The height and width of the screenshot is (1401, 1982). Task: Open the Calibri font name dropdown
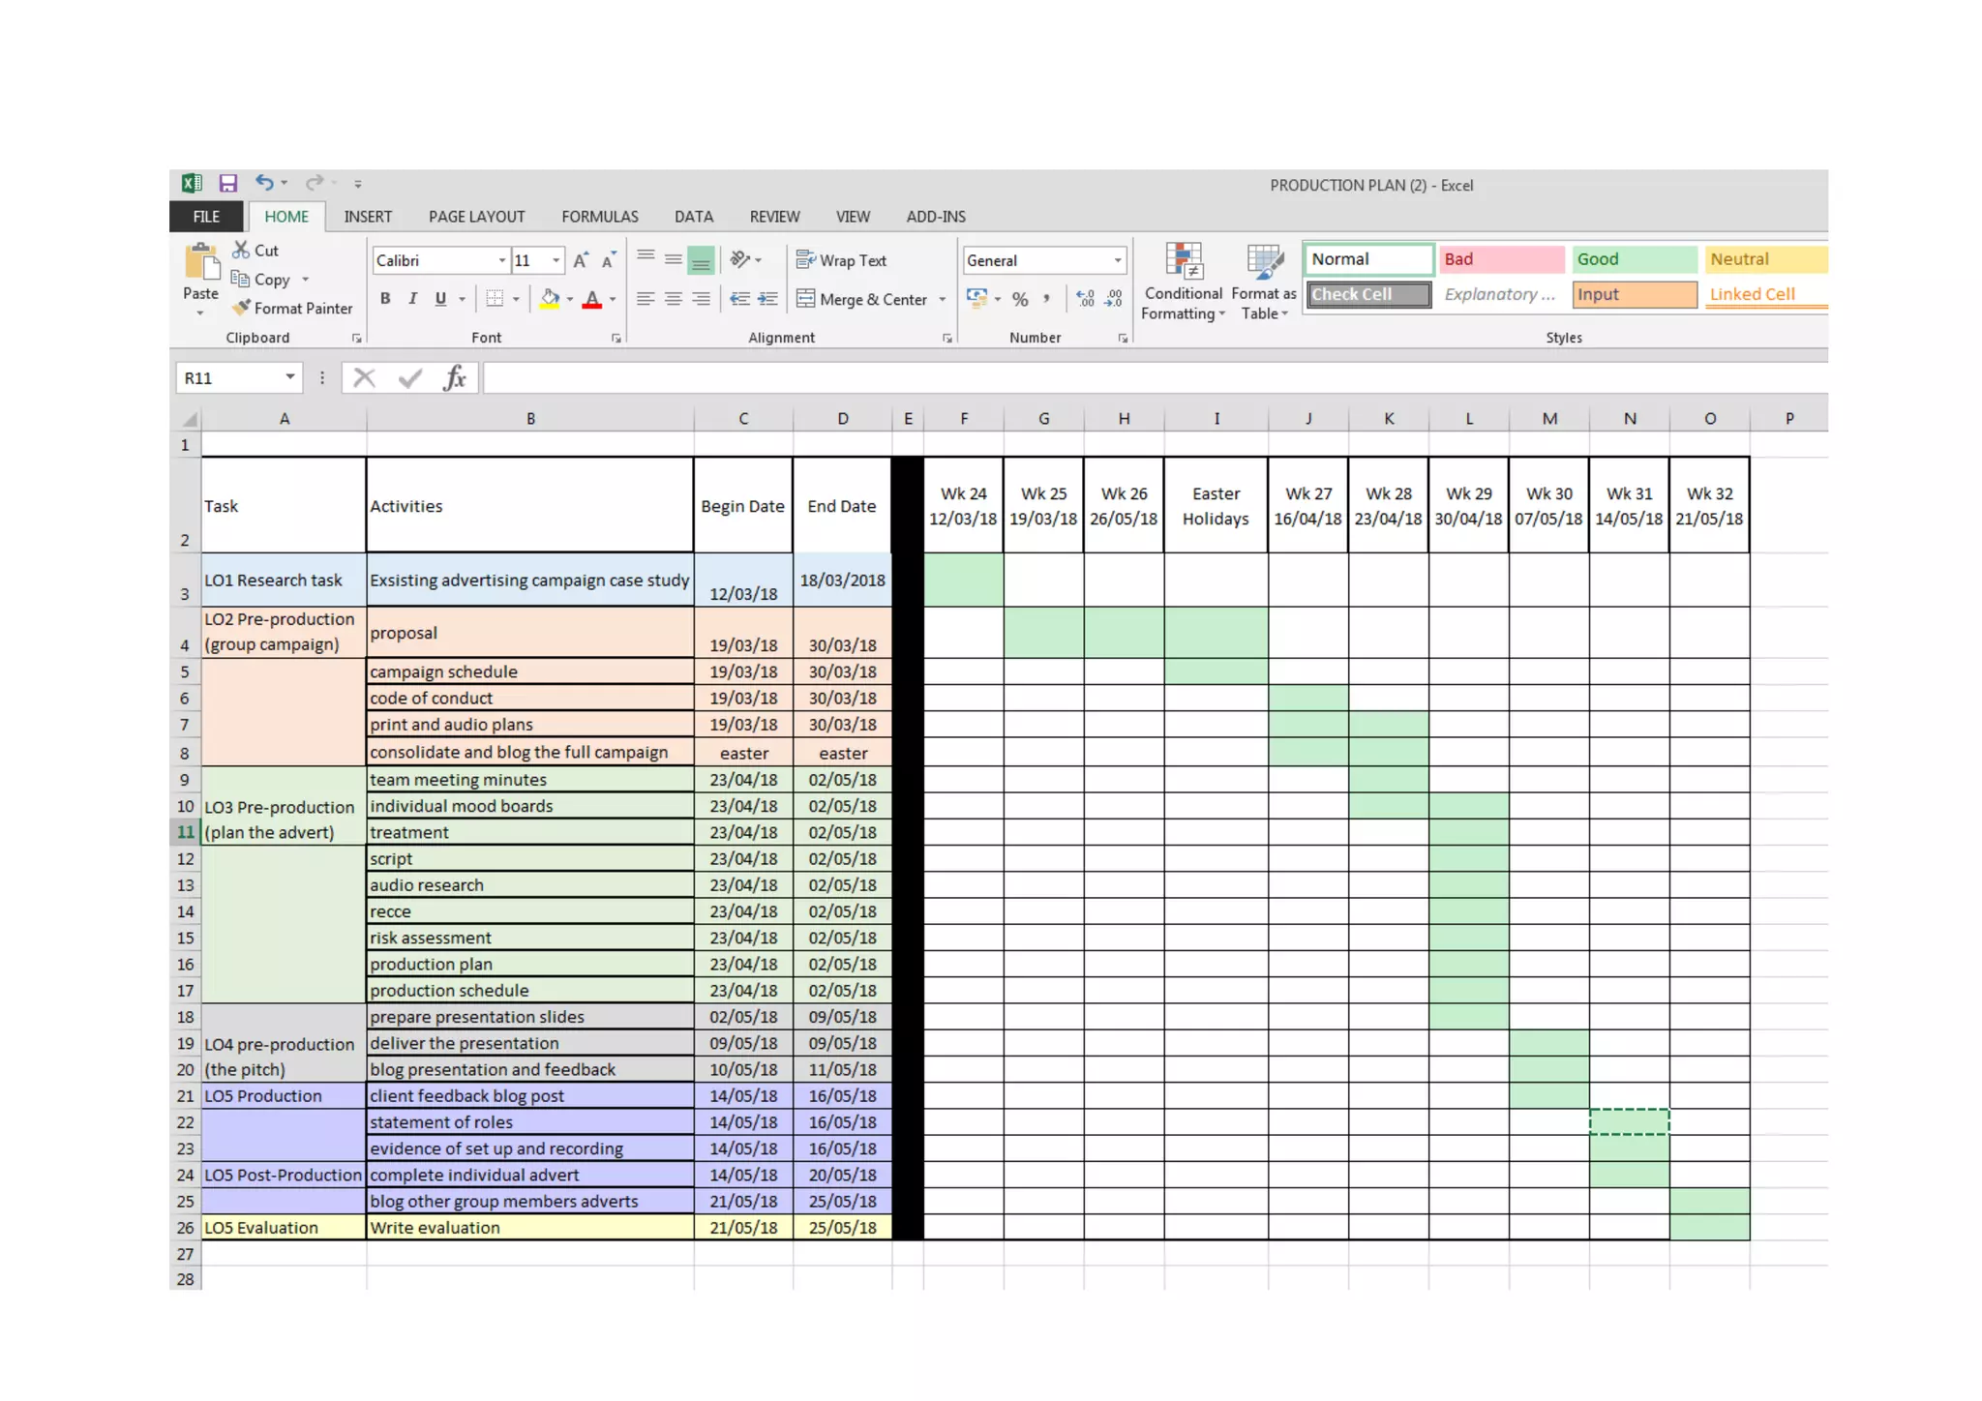(502, 260)
